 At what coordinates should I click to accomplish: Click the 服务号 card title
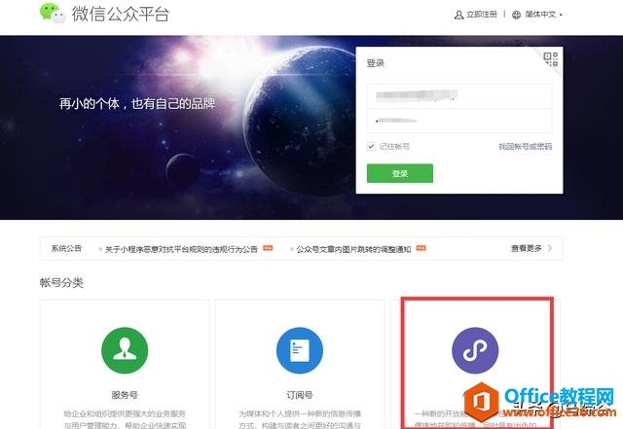tap(125, 395)
